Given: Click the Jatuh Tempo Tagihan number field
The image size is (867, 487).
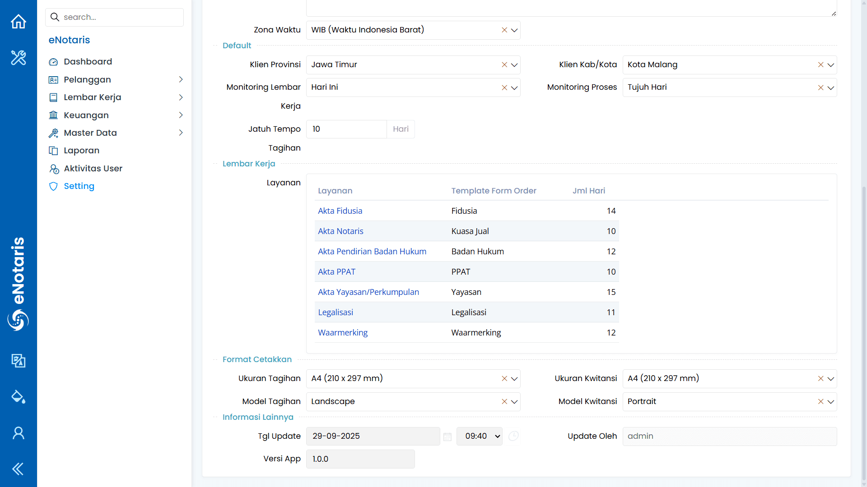Looking at the screenshot, I should [x=346, y=129].
